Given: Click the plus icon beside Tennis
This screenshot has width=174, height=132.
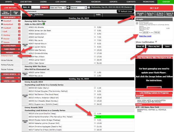Looking at the screenshot, I should click(x=19, y=42).
